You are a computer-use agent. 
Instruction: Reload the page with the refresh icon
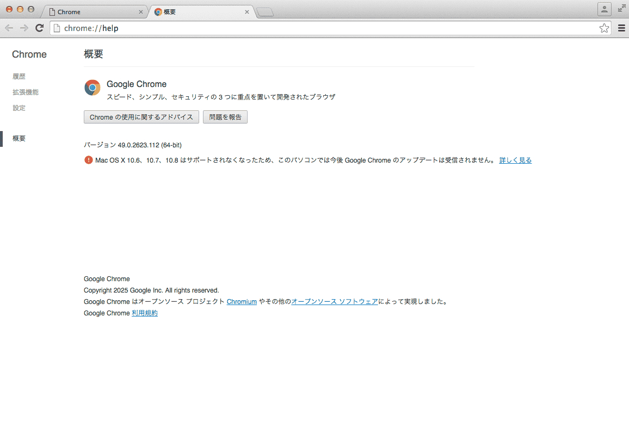[39, 28]
